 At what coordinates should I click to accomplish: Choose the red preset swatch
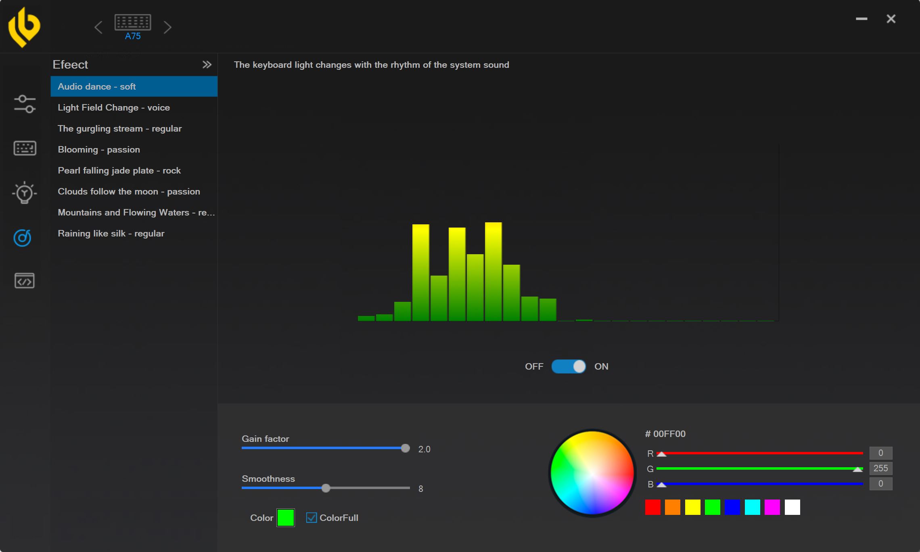[x=653, y=507]
